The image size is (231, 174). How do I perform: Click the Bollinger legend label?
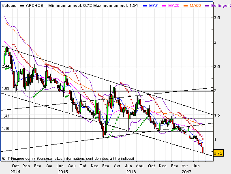click(221, 6)
